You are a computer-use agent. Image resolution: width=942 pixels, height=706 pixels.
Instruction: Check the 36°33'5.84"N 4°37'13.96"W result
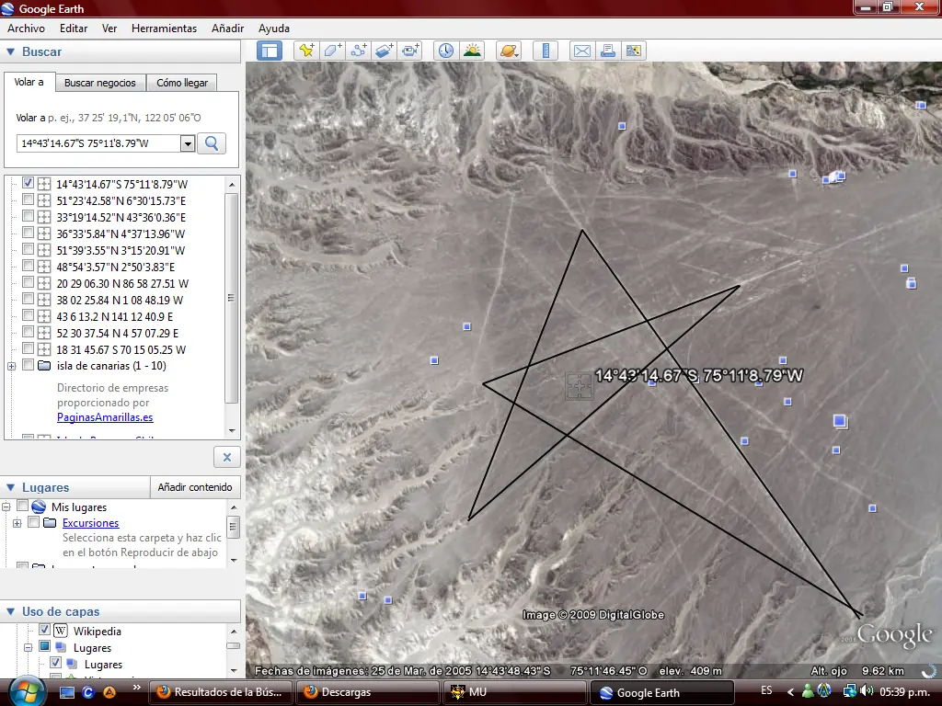(28, 233)
